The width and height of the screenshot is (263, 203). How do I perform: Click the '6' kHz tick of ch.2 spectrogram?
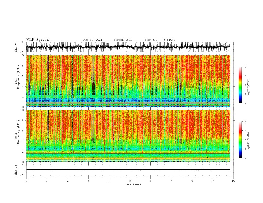23,131
